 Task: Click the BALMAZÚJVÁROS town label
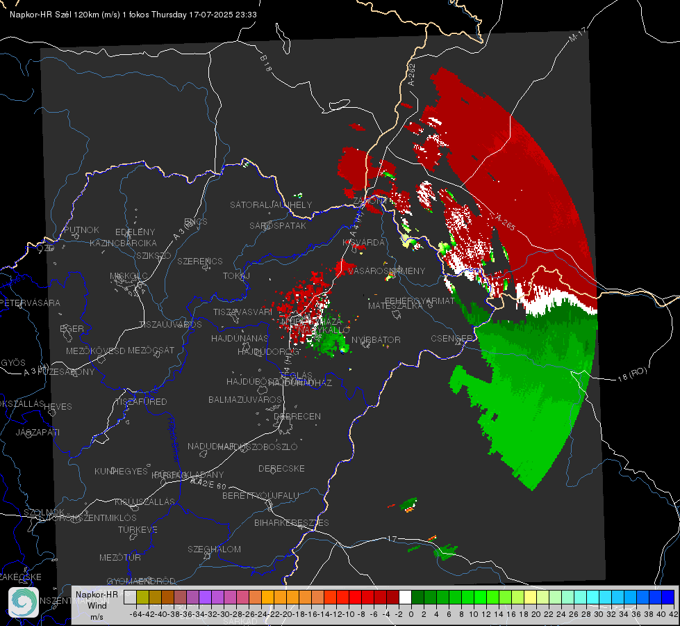click(244, 399)
